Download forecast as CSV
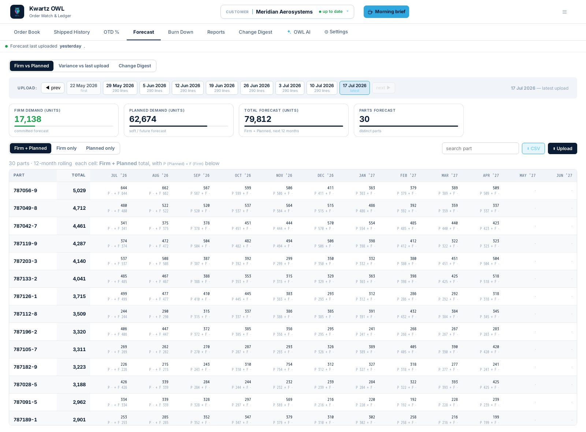586x432 pixels. (533, 148)
